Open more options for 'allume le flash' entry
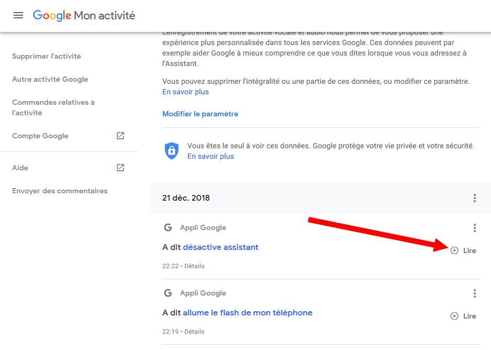Screen dimensions: 491x350 click(475, 293)
